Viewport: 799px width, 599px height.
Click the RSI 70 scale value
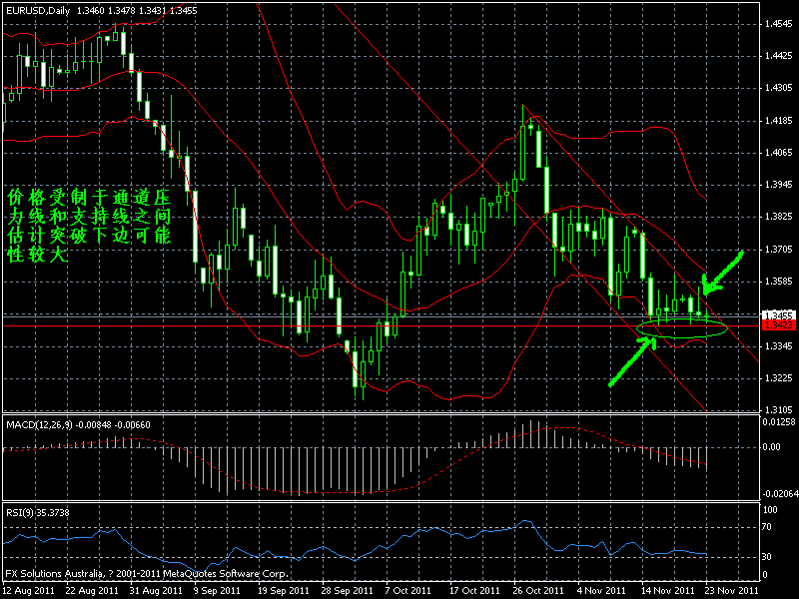click(767, 527)
